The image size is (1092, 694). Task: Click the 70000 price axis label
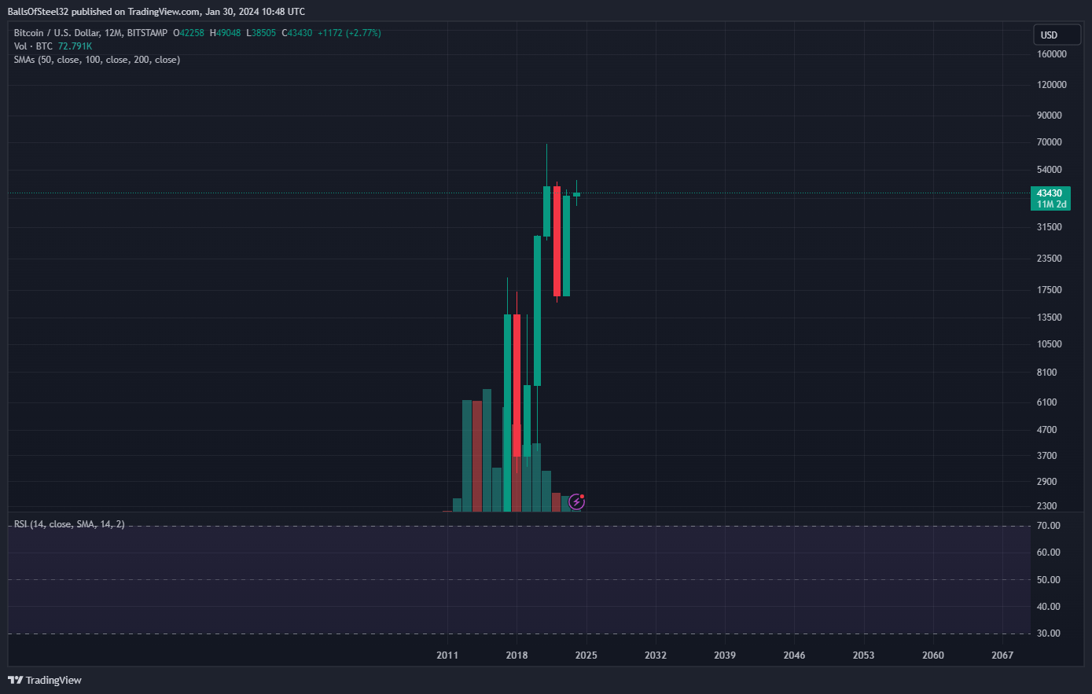point(1050,142)
